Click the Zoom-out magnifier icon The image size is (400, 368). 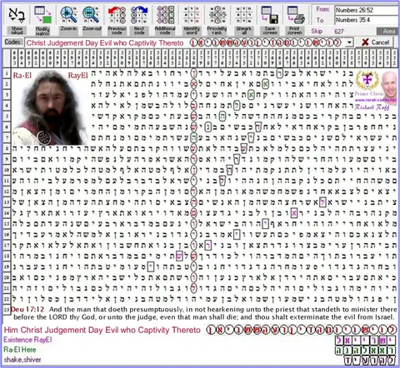91,15
